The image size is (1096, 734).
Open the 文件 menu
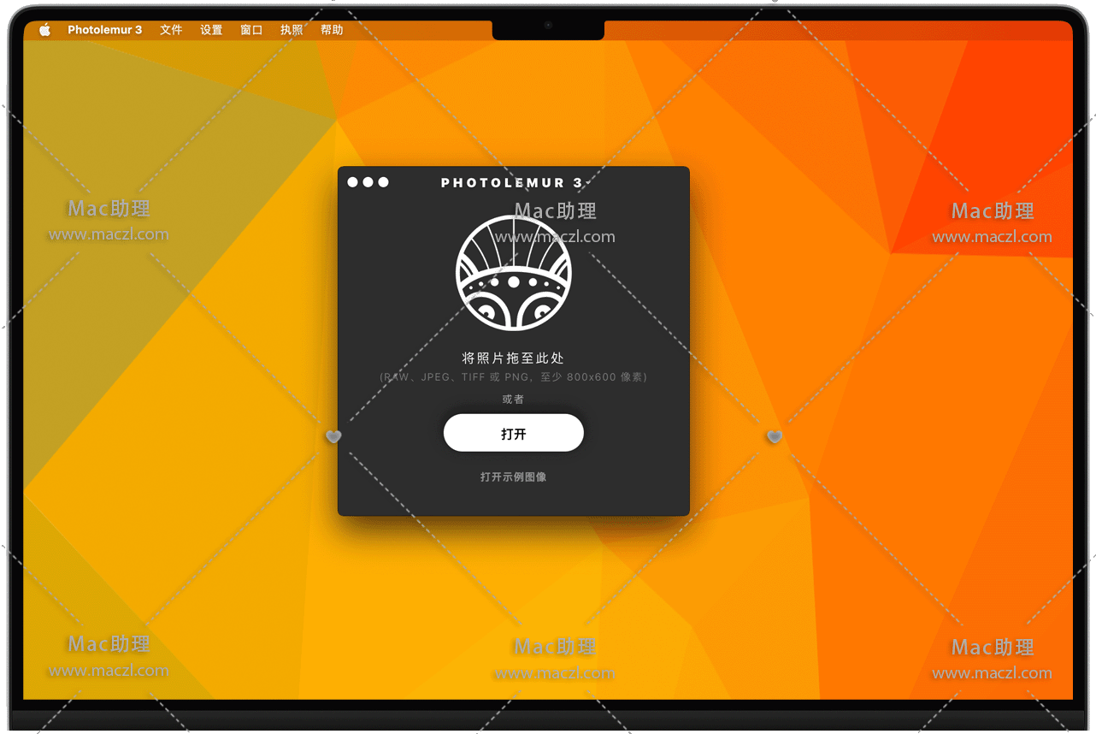pyautogui.click(x=171, y=30)
